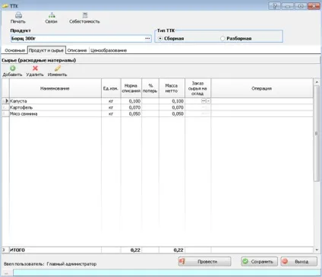Click Капуста норма списания 0,100 cell
This screenshot has height=277, width=322.
[131, 101]
